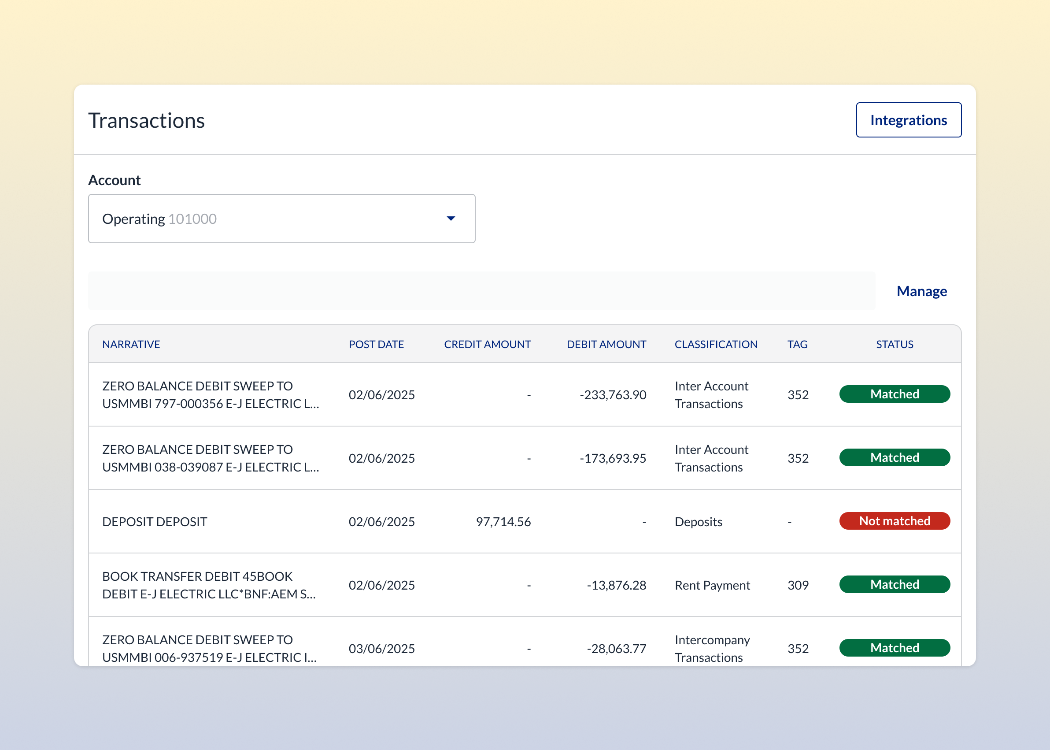1050x750 pixels.
Task: Sort by CLASSIFICATION column header
Action: (715, 344)
